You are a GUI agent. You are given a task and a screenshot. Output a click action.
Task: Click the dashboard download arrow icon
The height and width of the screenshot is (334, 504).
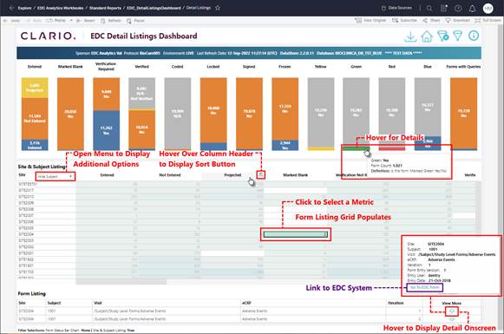[x=410, y=36]
